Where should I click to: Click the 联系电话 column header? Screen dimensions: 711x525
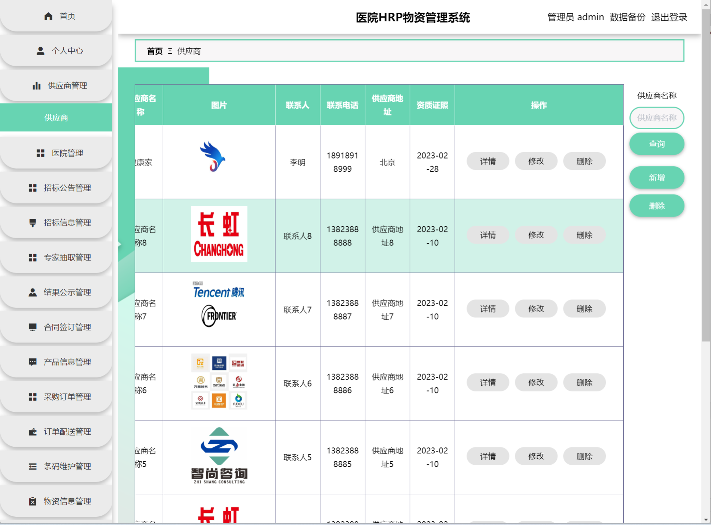342,105
